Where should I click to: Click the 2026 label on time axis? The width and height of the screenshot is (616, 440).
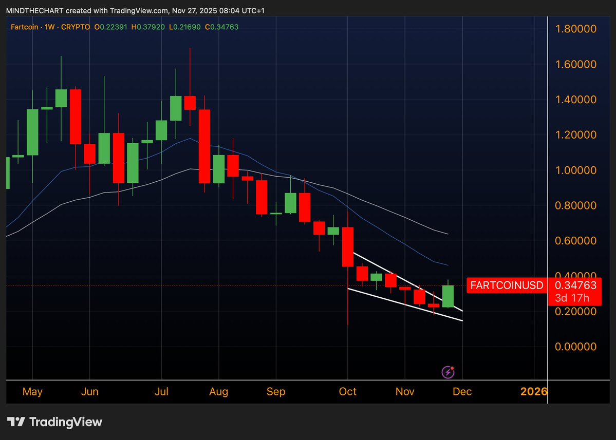pos(533,392)
